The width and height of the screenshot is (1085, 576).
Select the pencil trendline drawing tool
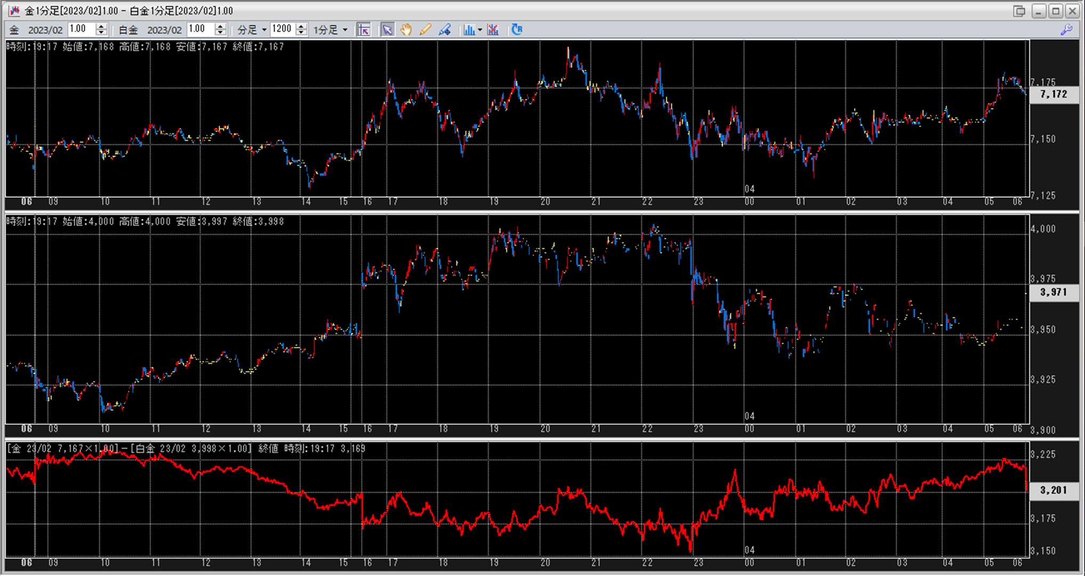point(425,30)
